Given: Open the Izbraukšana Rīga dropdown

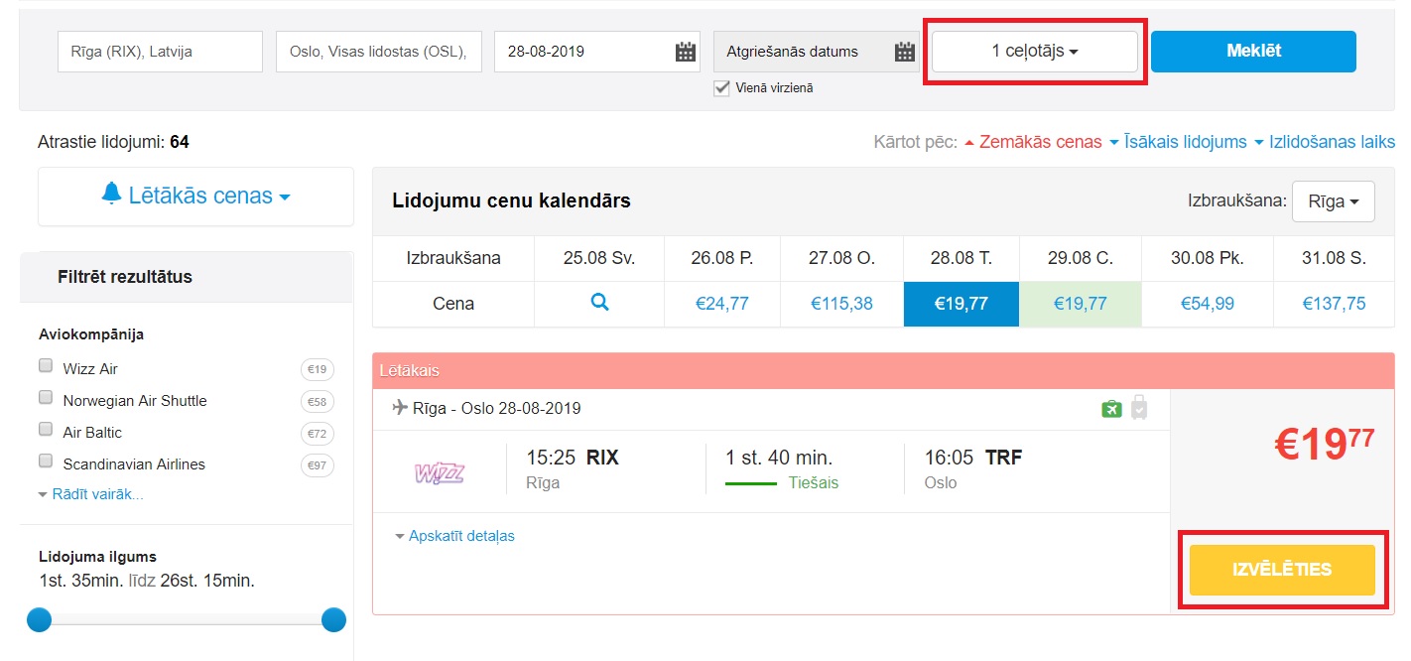Looking at the screenshot, I should click(1333, 201).
